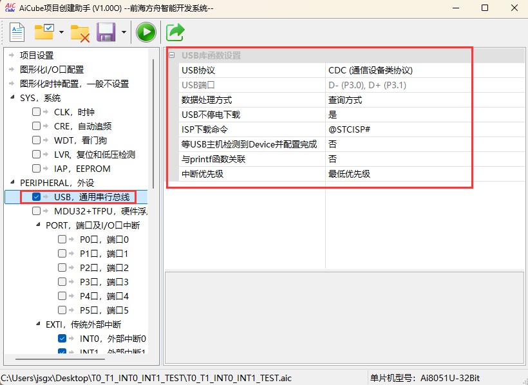The image size is (528, 385).
Task: Click the arrow icon beside IAP, EEPROM
Action: [46, 168]
